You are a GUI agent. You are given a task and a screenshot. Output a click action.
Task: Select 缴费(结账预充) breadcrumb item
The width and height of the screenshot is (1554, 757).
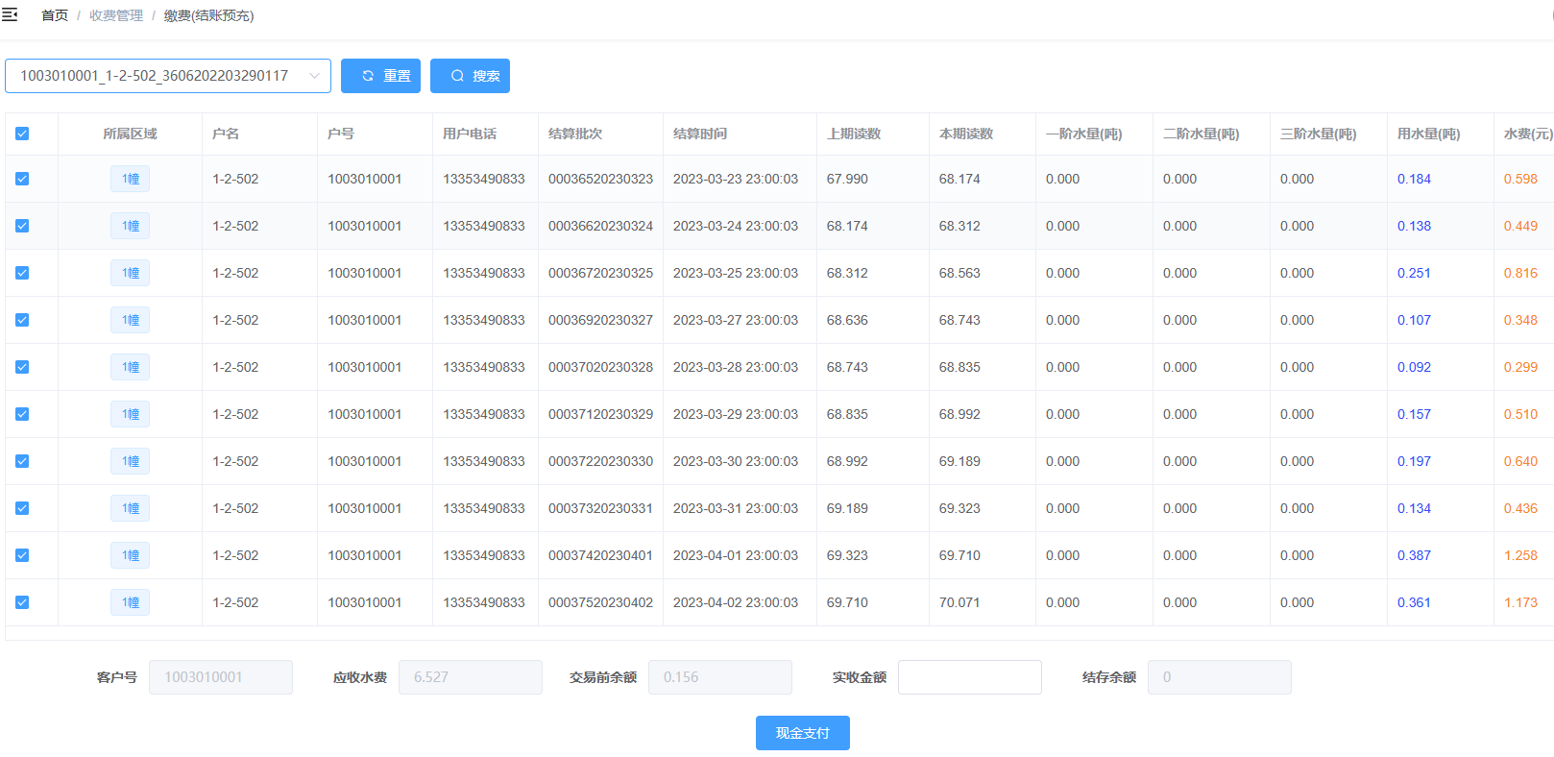click(x=208, y=15)
